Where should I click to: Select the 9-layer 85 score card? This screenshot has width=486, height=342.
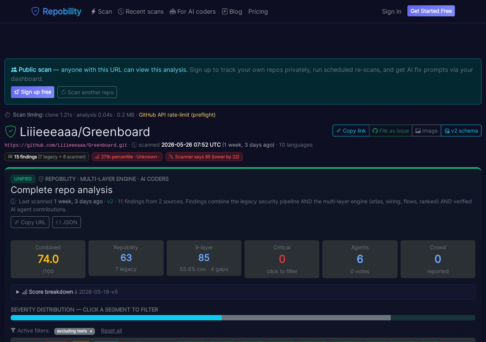pyautogui.click(x=204, y=258)
